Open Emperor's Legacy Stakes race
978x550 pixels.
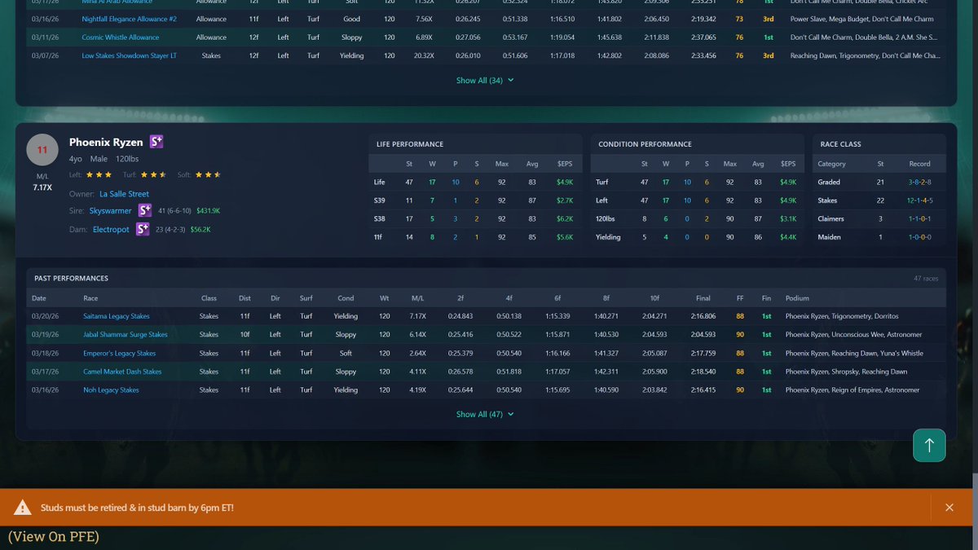point(119,354)
